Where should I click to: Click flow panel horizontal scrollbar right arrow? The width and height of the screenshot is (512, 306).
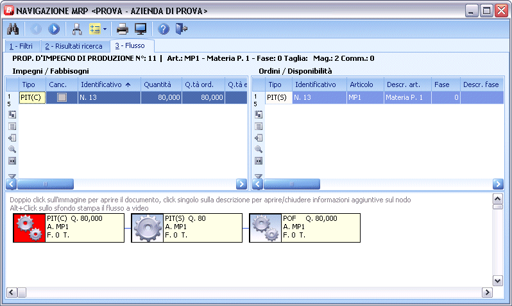(x=487, y=293)
